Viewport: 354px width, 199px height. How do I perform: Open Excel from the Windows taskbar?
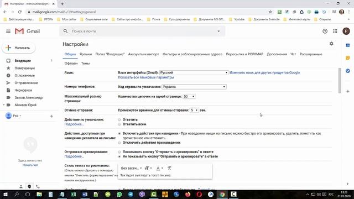(x=74, y=194)
